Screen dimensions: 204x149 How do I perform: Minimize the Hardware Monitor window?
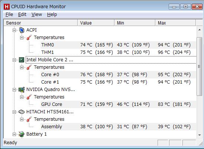pyautogui.click(x=174, y=7)
